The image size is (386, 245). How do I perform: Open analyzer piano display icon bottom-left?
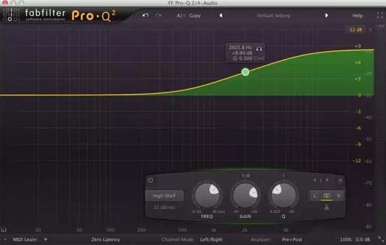click(4, 230)
